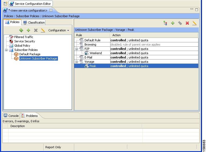Click the tree hierarchy icon in right toolbar

(x=165, y=23)
